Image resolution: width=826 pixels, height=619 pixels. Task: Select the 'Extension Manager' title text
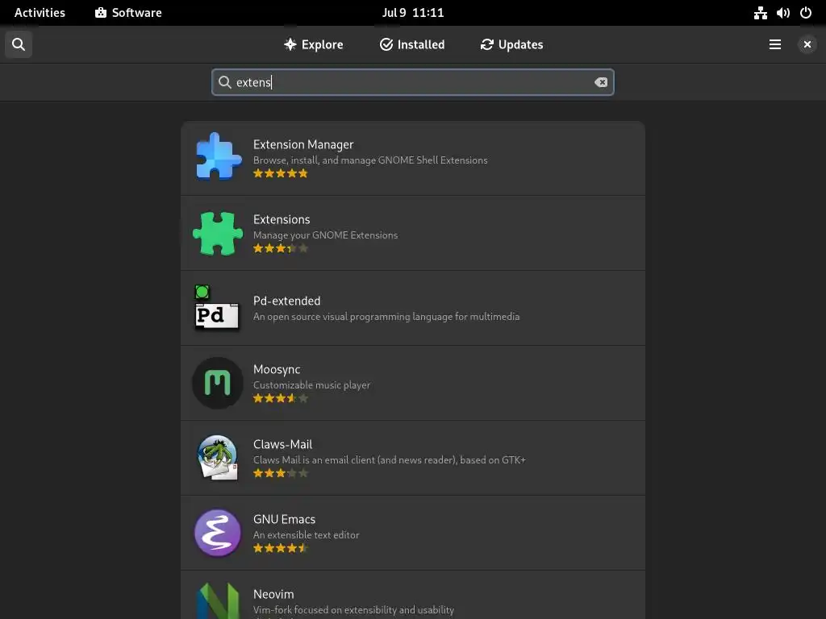click(x=303, y=145)
